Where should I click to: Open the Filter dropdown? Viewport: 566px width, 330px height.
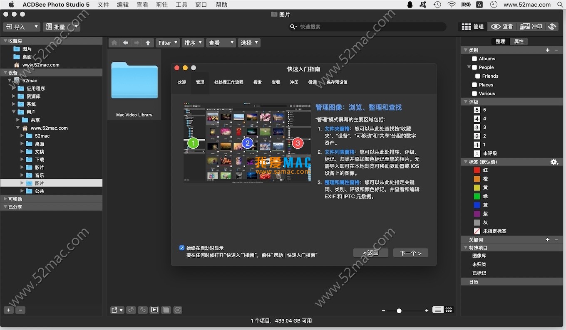coord(168,43)
